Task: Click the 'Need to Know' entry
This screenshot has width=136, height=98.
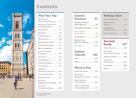Action: coord(50,78)
